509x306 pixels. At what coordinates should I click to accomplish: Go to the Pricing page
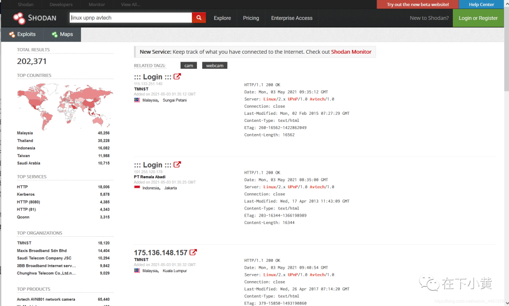[251, 18]
